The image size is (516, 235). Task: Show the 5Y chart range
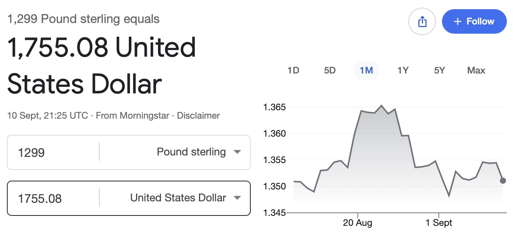point(439,70)
